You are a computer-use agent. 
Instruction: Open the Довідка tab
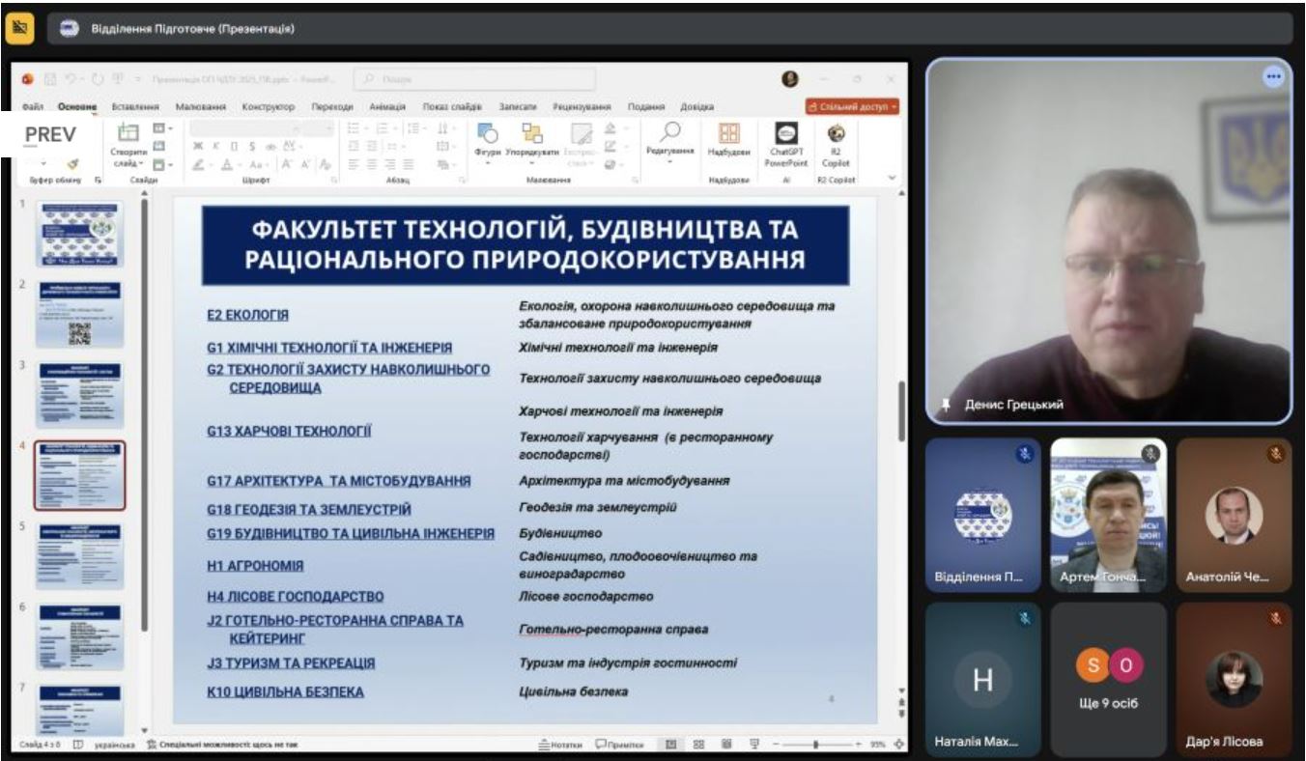pos(697,106)
